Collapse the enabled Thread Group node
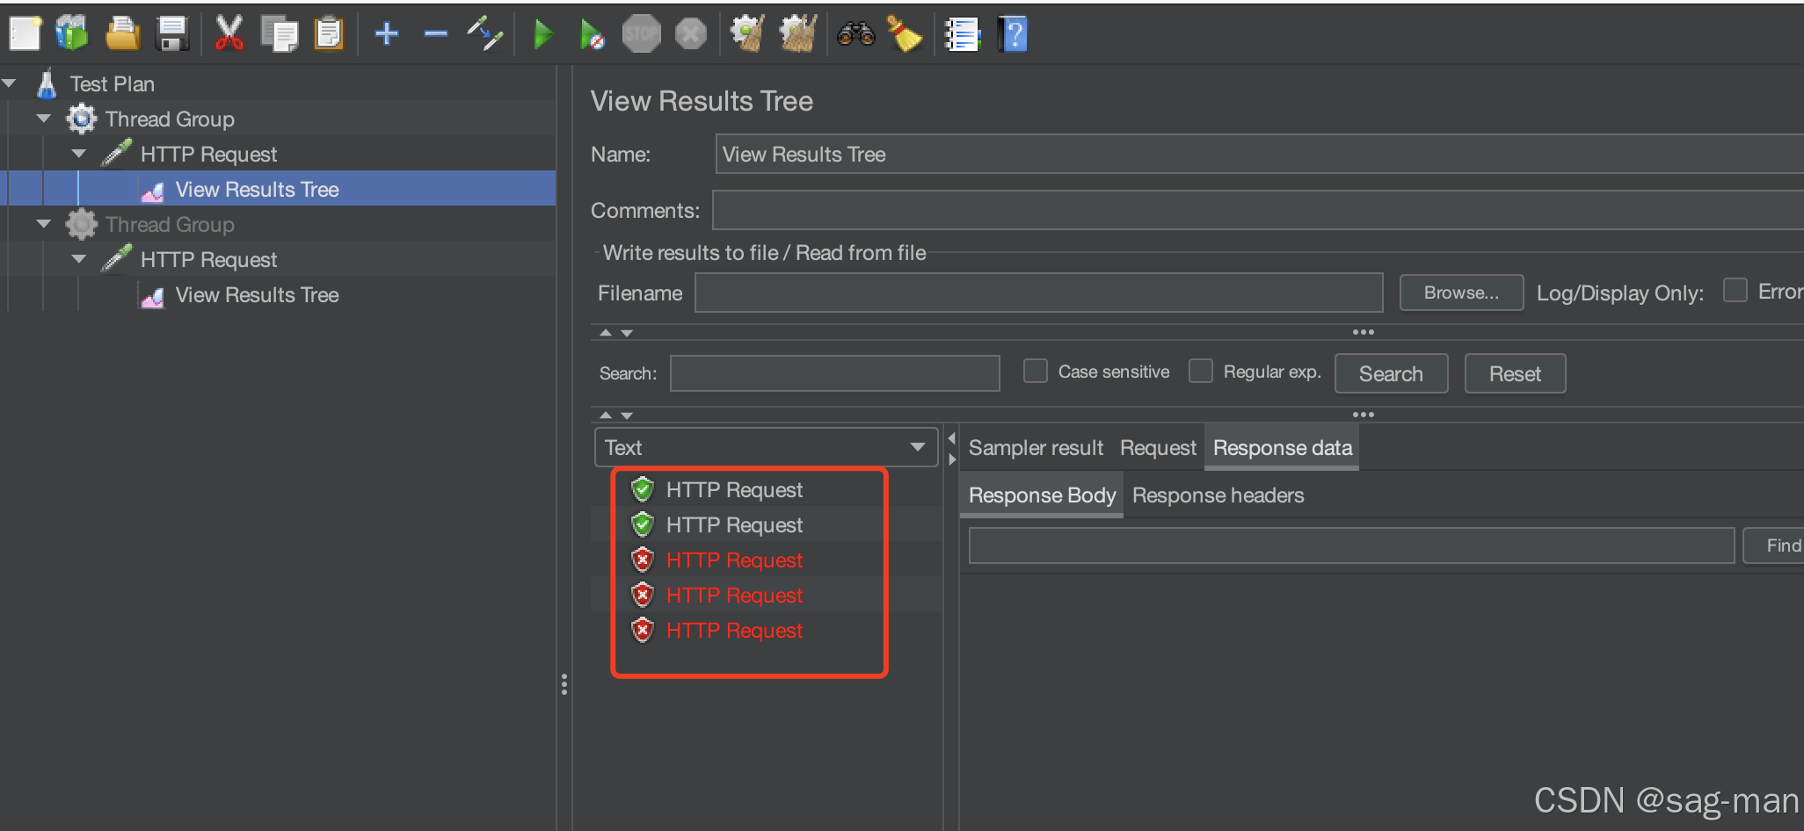Image resolution: width=1804 pixels, height=831 pixels. [x=44, y=119]
